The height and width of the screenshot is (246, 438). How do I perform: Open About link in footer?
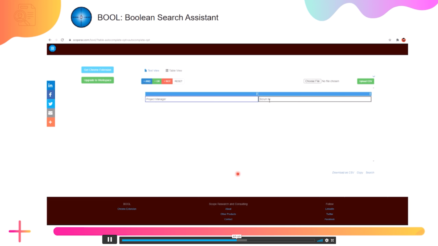click(228, 209)
